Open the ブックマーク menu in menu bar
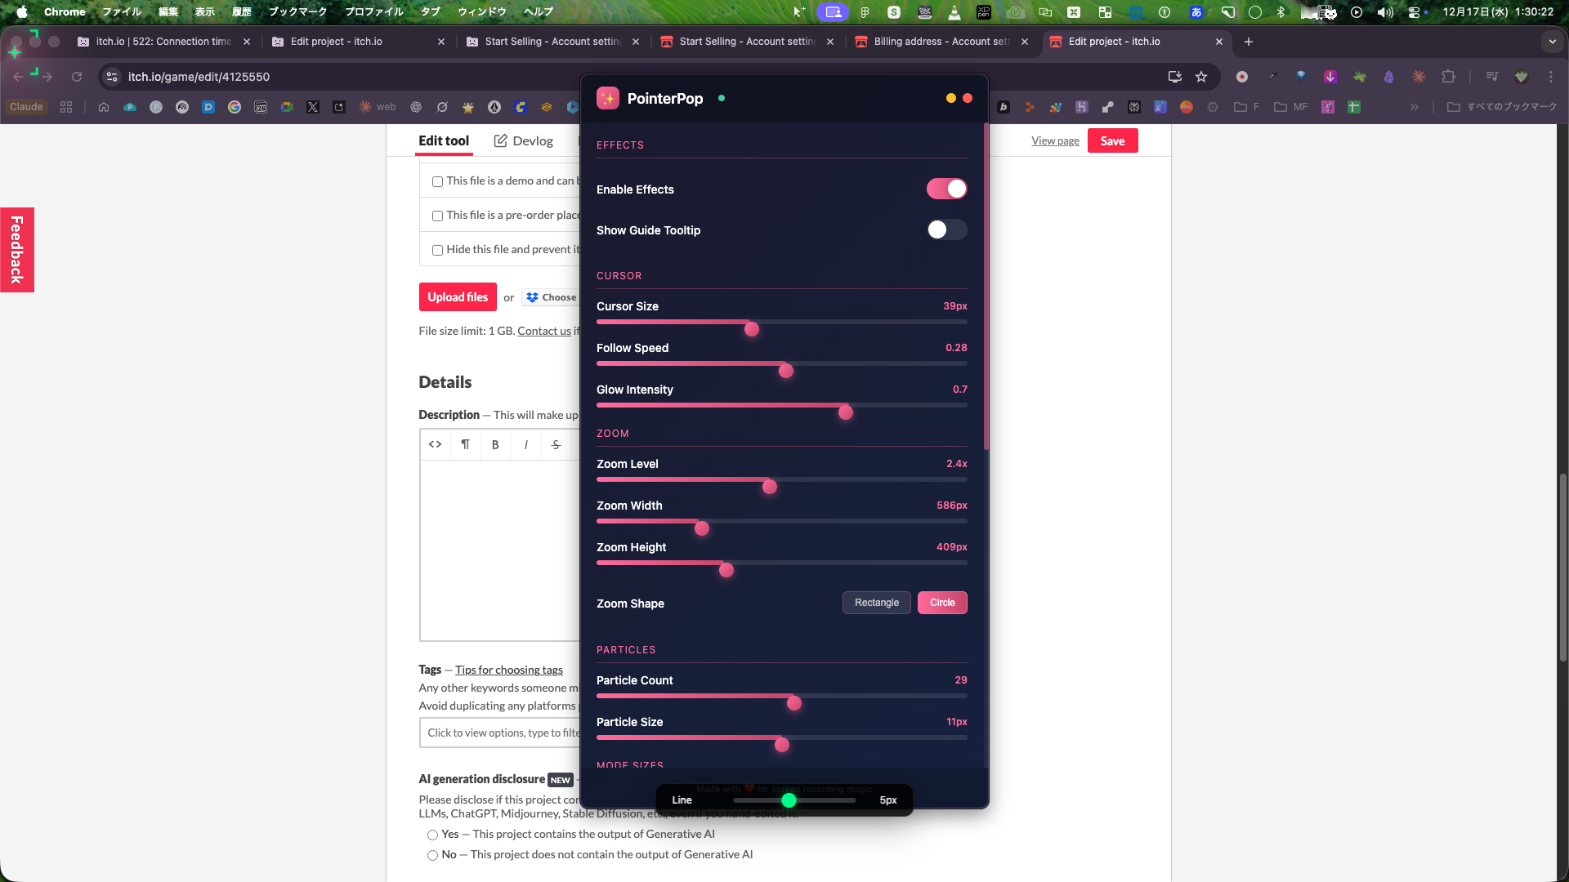1569x882 pixels. pyautogui.click(x=297, y=11)
